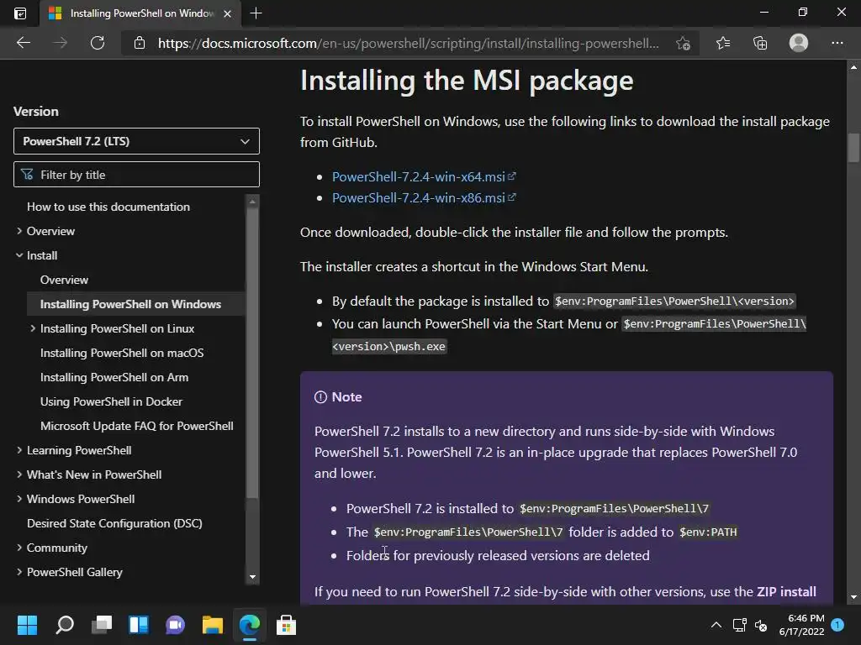Click the site lock icon in address bar

point(140,43)
